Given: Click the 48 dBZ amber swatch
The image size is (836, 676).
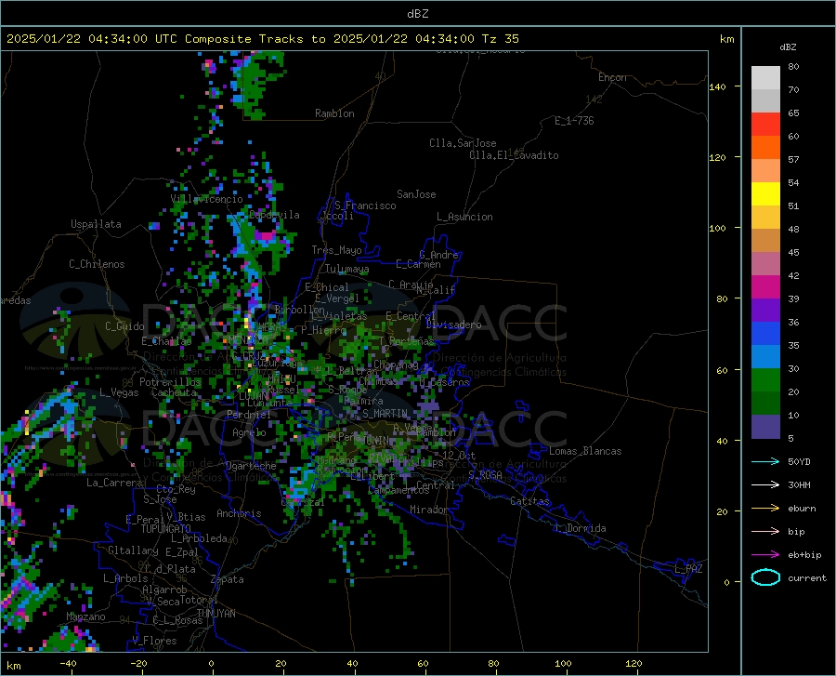Looking at the screenshot, I should 765,218.
